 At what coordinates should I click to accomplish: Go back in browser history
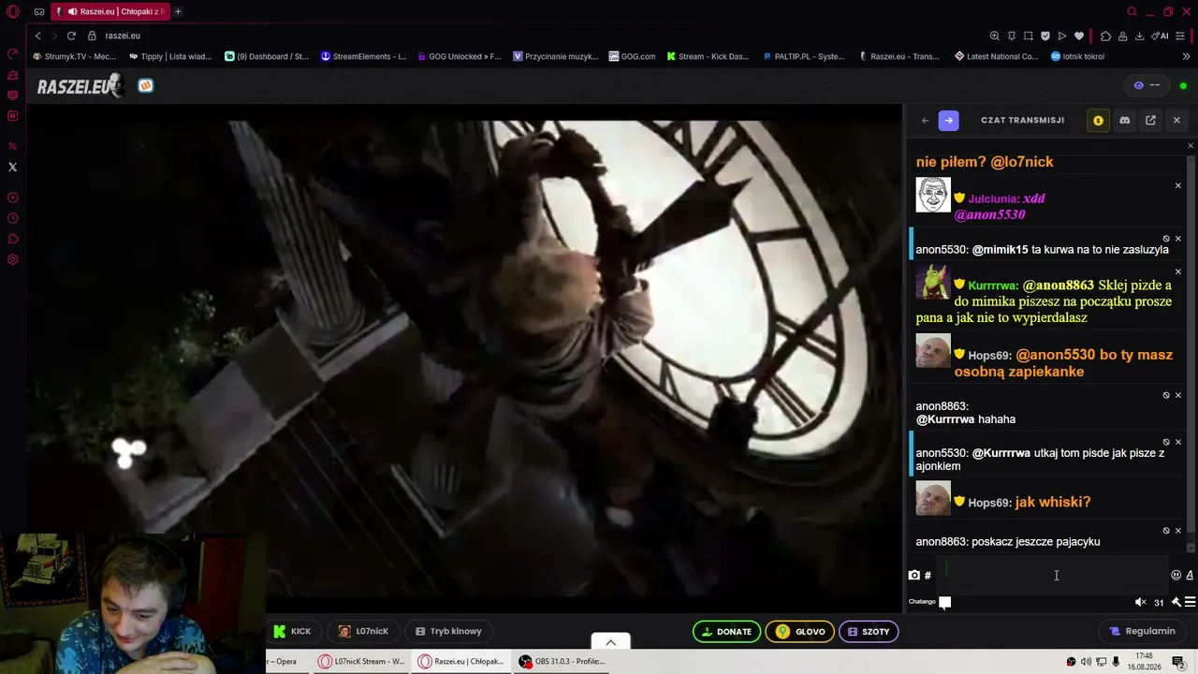(37, 36)
